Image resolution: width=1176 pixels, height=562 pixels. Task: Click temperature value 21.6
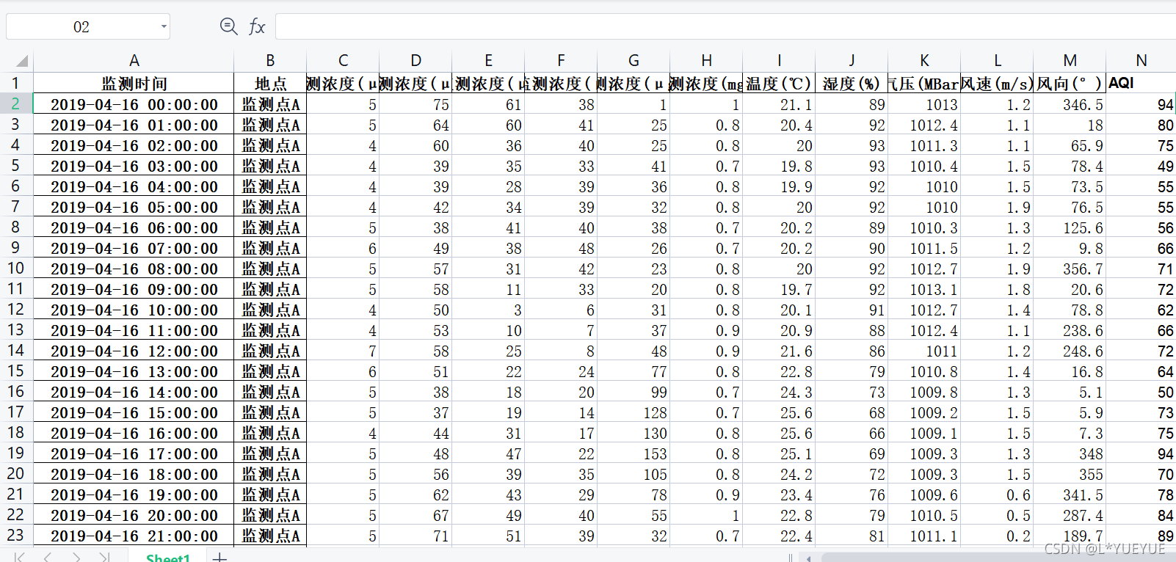click(779, 351)
